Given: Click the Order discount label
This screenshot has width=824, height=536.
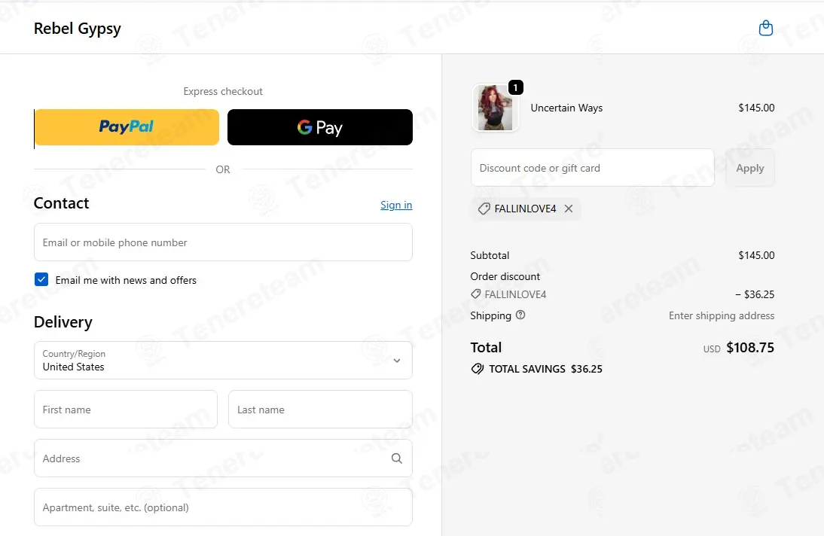Looking at the screenshot, I should tap(505, 276).
